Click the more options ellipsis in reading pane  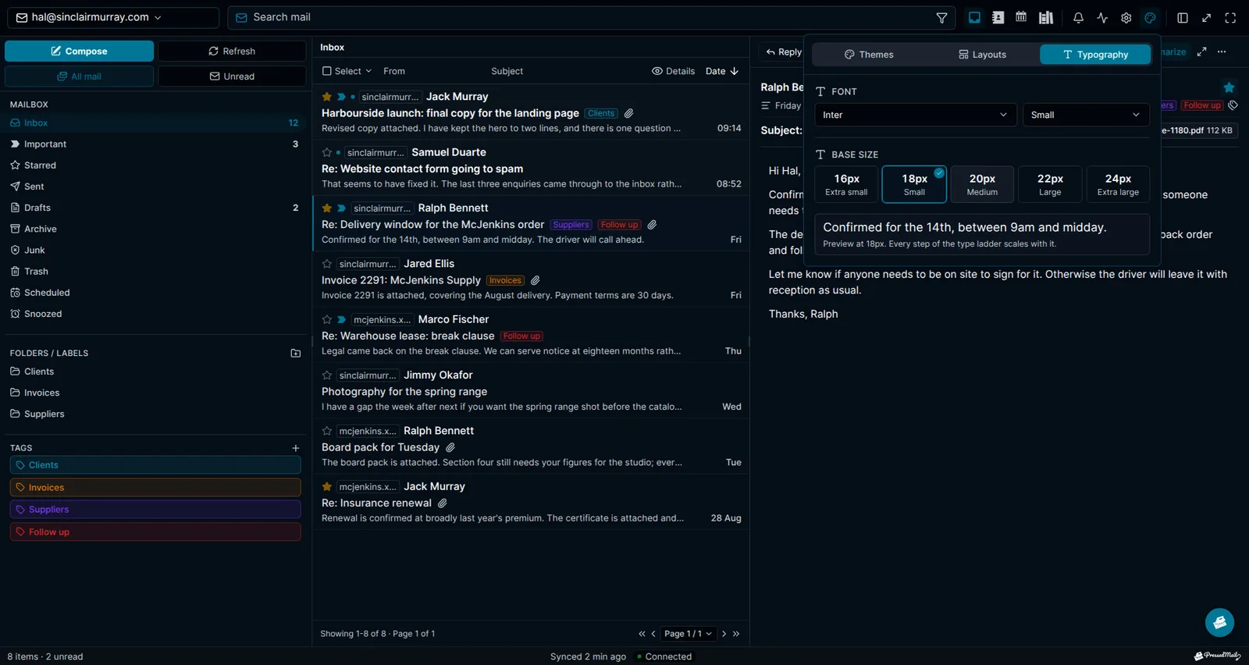1222,52
